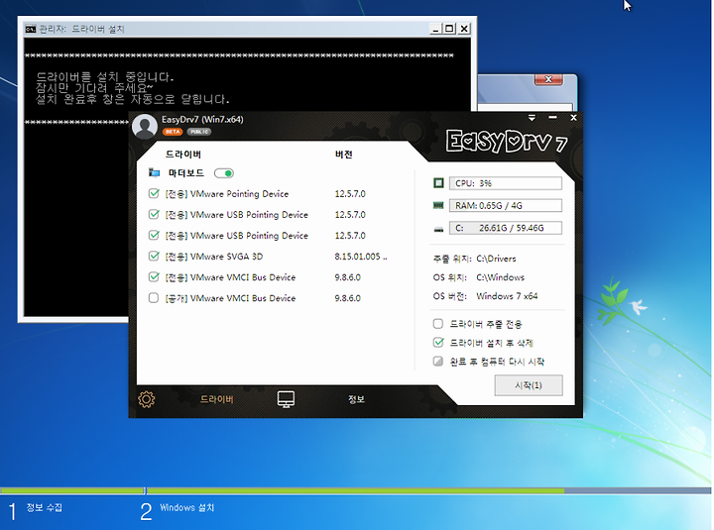Click the C: drive disk icon
The width and height of the screenshot is (714, 530).
pos(438,229)
